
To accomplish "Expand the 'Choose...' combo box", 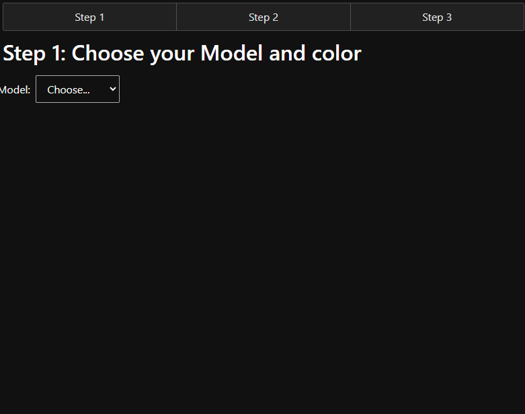I will 77,89.
